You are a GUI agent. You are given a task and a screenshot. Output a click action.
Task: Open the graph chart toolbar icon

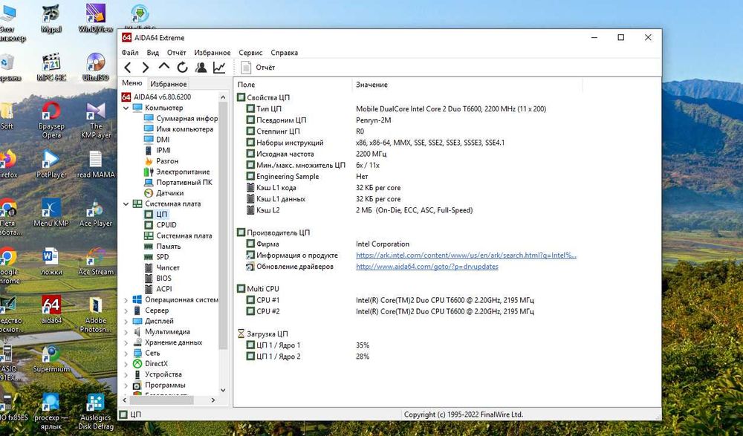219,68
